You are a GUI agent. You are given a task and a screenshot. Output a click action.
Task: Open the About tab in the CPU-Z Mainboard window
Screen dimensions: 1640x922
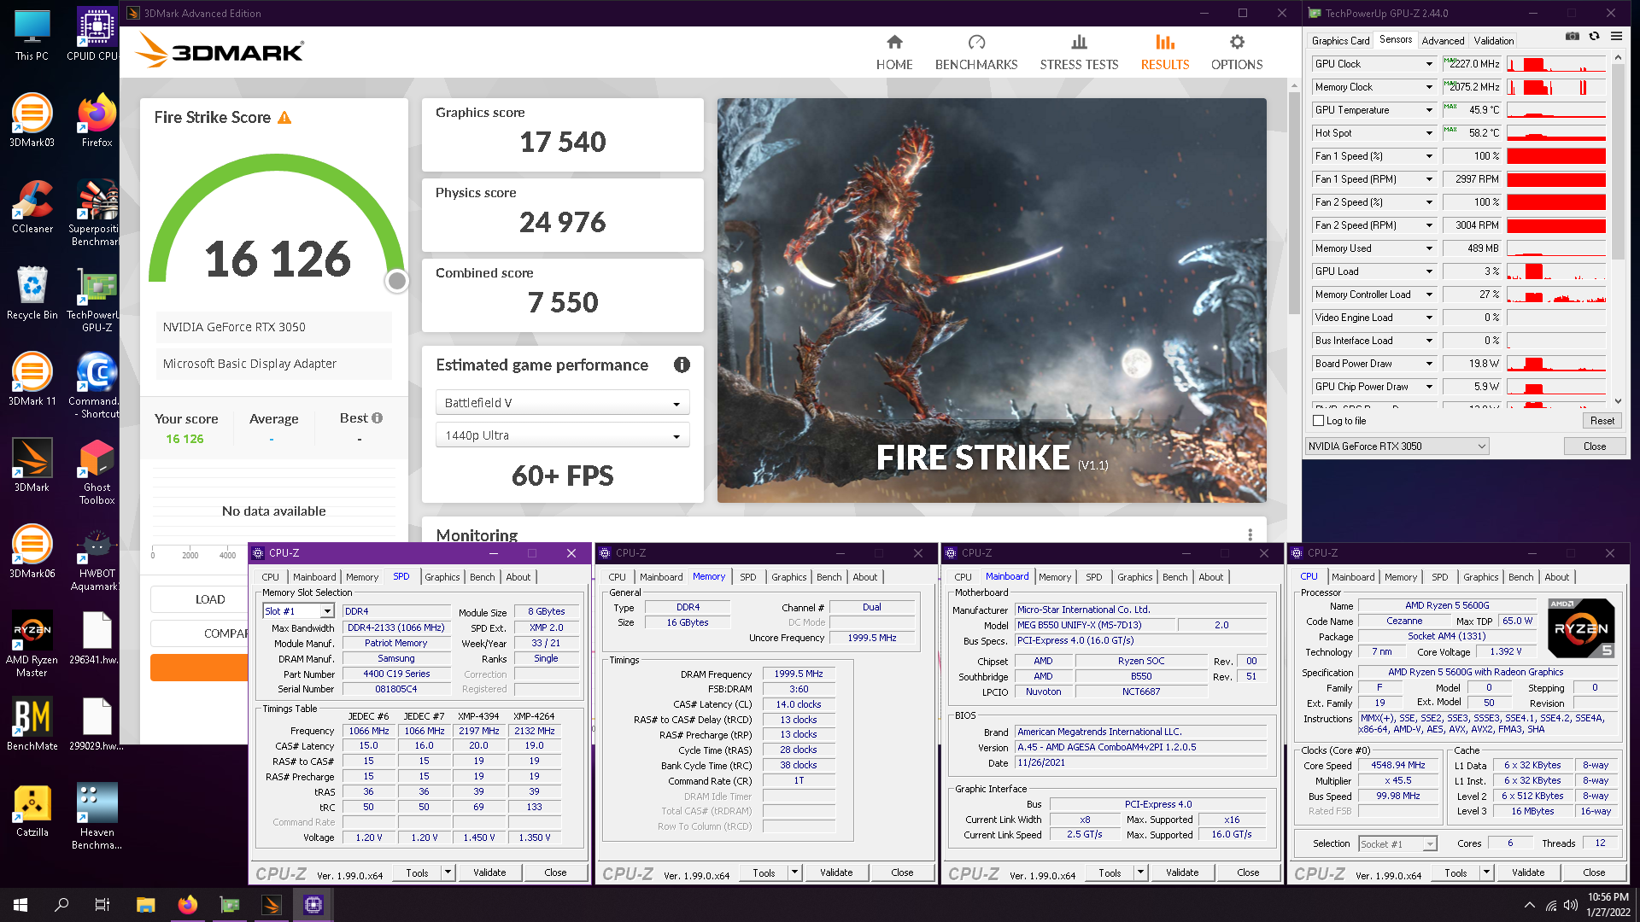click(x=1210, y=577)
